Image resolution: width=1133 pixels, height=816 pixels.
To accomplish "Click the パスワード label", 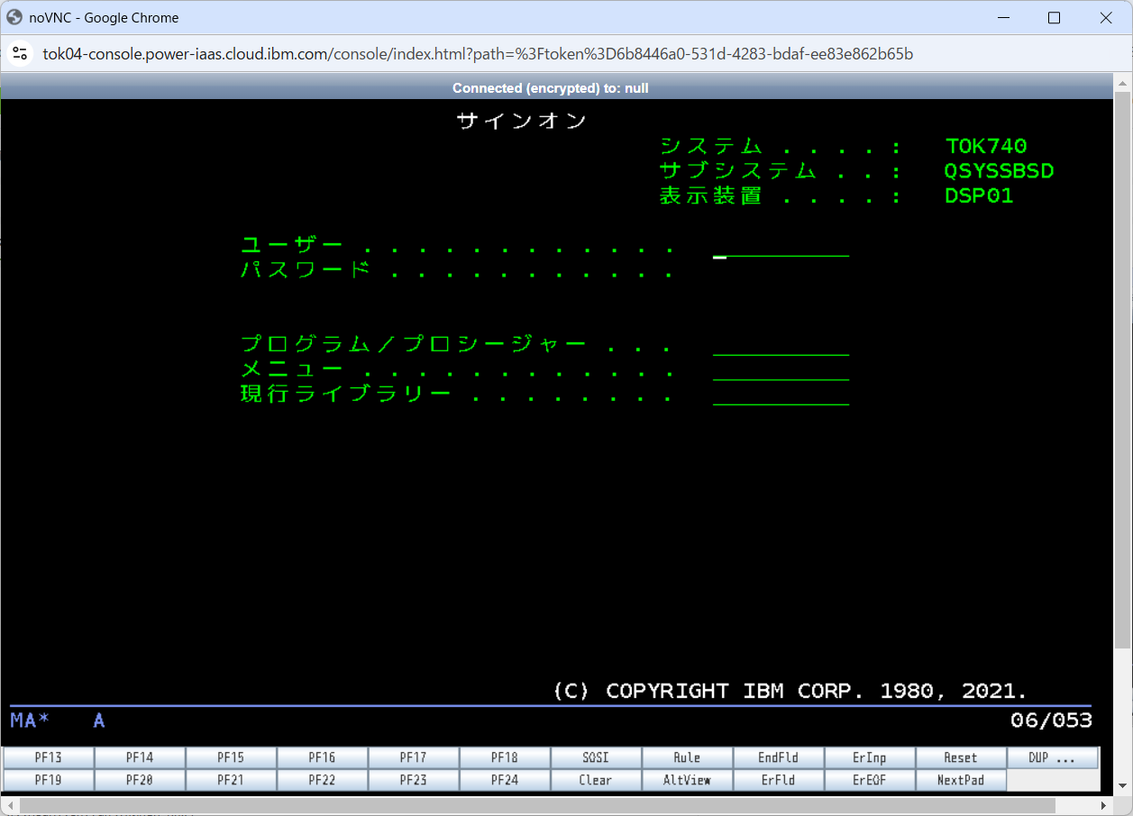I will [x=306, y=270].
